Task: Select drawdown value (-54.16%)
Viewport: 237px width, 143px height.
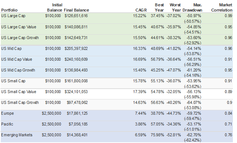Action: (193, 75)
